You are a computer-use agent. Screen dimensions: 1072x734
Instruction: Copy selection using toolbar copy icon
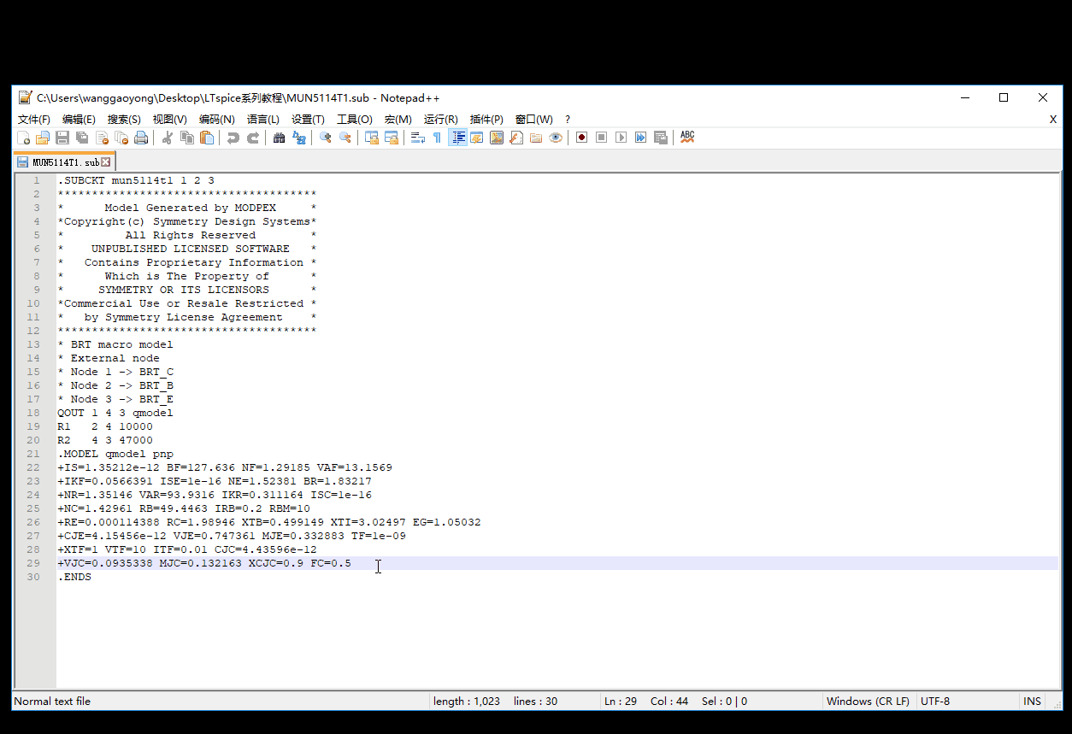coord(187,138)
